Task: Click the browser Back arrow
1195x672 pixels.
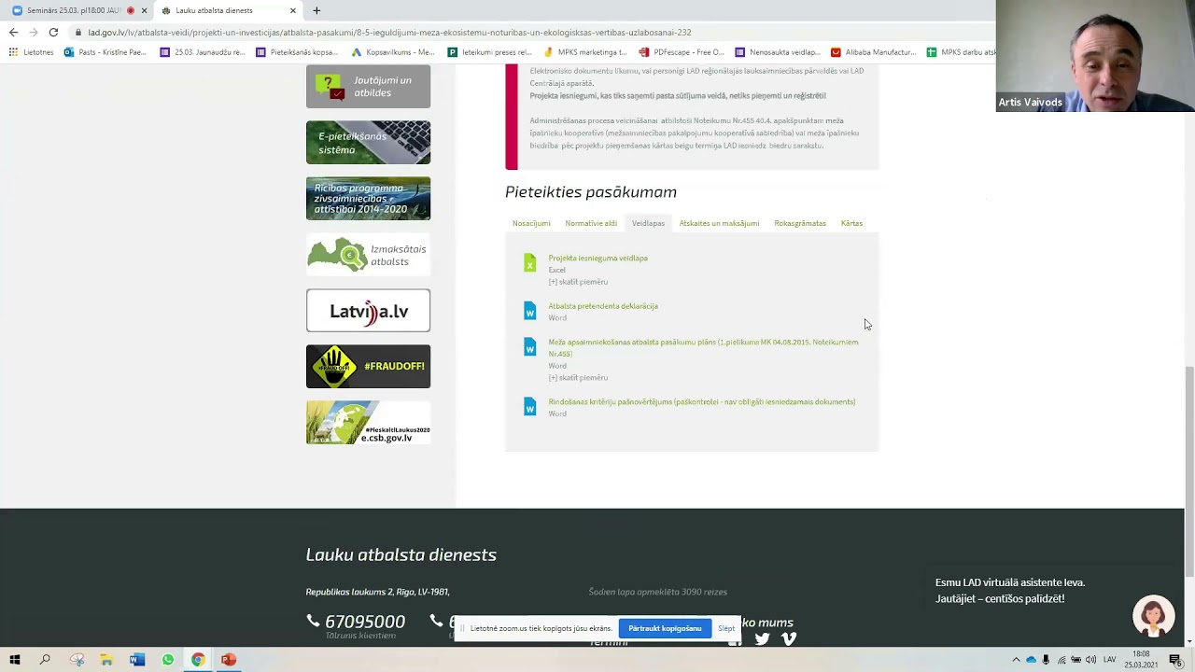Action: (13, 32)
